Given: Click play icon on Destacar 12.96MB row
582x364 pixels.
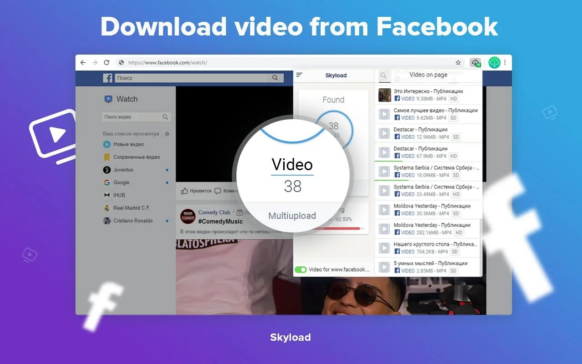Looking at the screenshot, I should (x=385, y=133).
